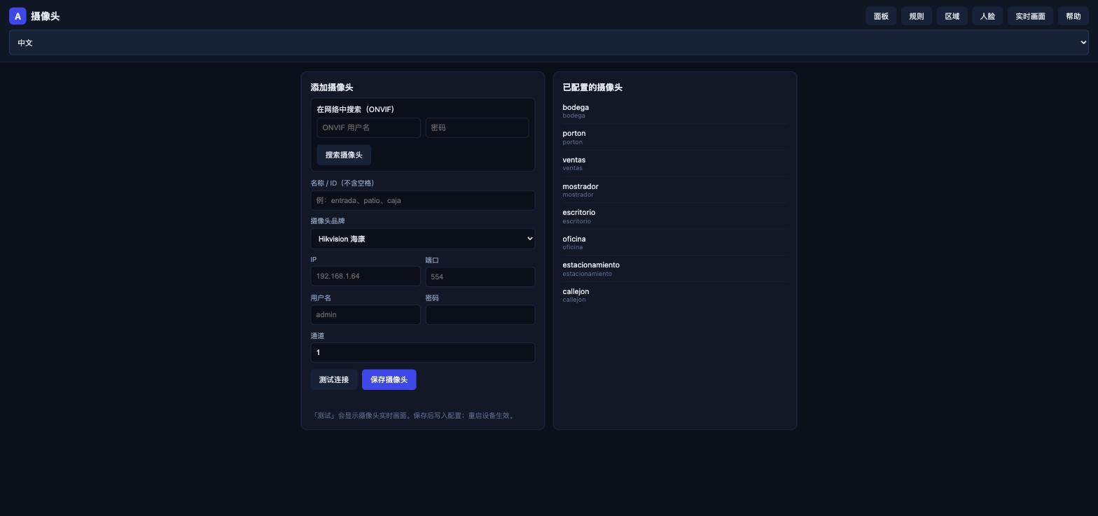Select the porton camera entry
This screenshot has height=516, width=1098.
click(675, 137)
